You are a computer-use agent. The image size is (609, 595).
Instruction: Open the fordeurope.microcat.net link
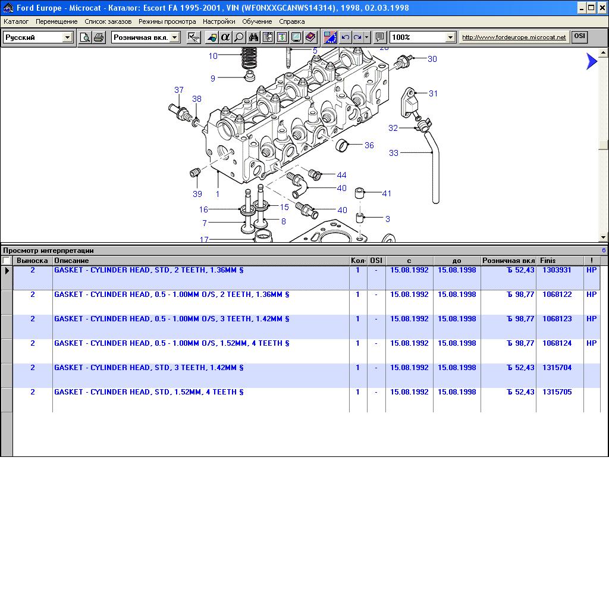tap(514, 37)
